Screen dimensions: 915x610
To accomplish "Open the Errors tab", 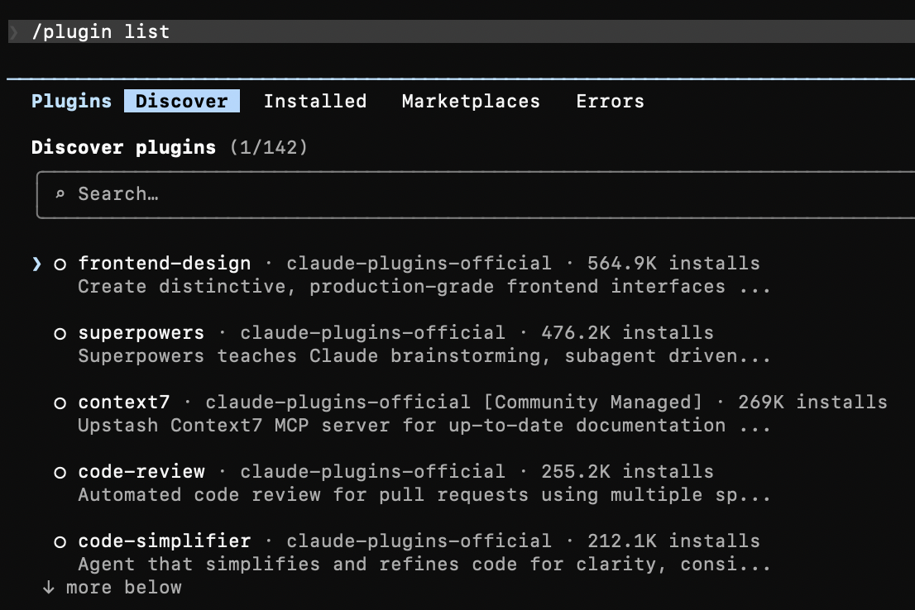I will point(610,102).
